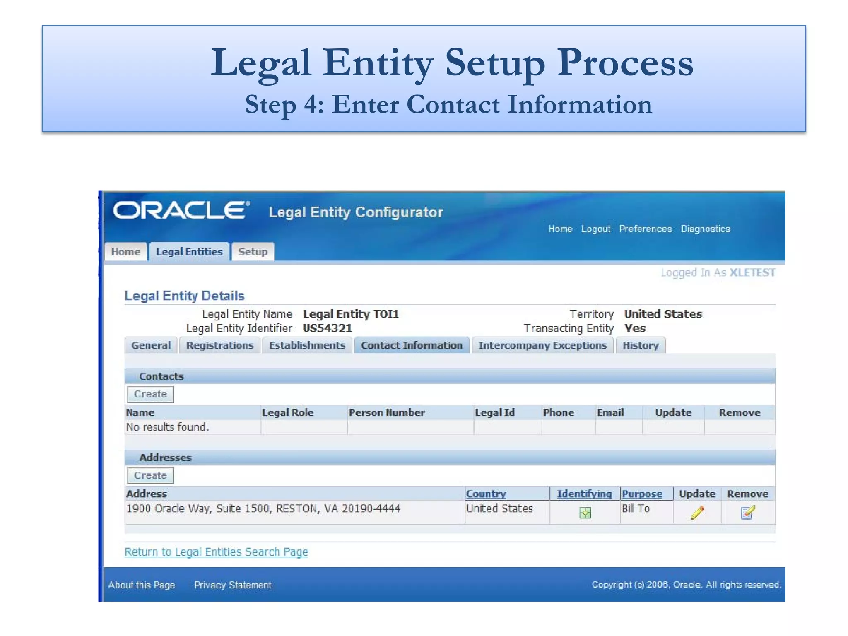This screenshot has height=636, width=848.
Task: Click the Name column header in Contacts
Action: (x=140, y=412)
